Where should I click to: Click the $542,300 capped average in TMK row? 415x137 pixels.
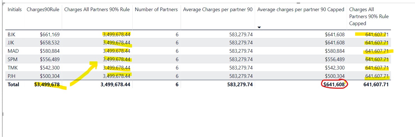tap(335, 68)
